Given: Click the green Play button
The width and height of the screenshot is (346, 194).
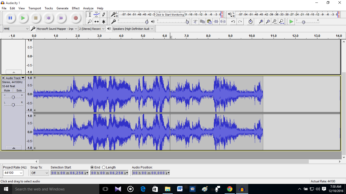Looking at the screenshot, I should coord(23,18).
